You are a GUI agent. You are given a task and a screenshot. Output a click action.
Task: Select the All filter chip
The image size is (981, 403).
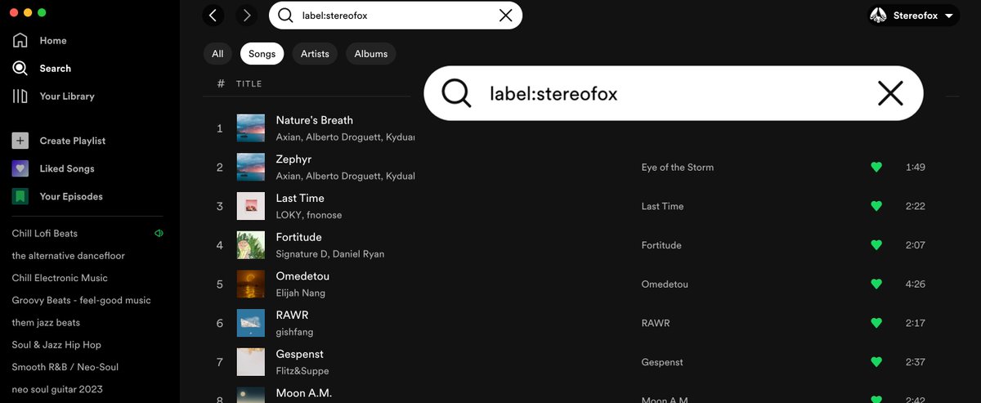(217, 54)
